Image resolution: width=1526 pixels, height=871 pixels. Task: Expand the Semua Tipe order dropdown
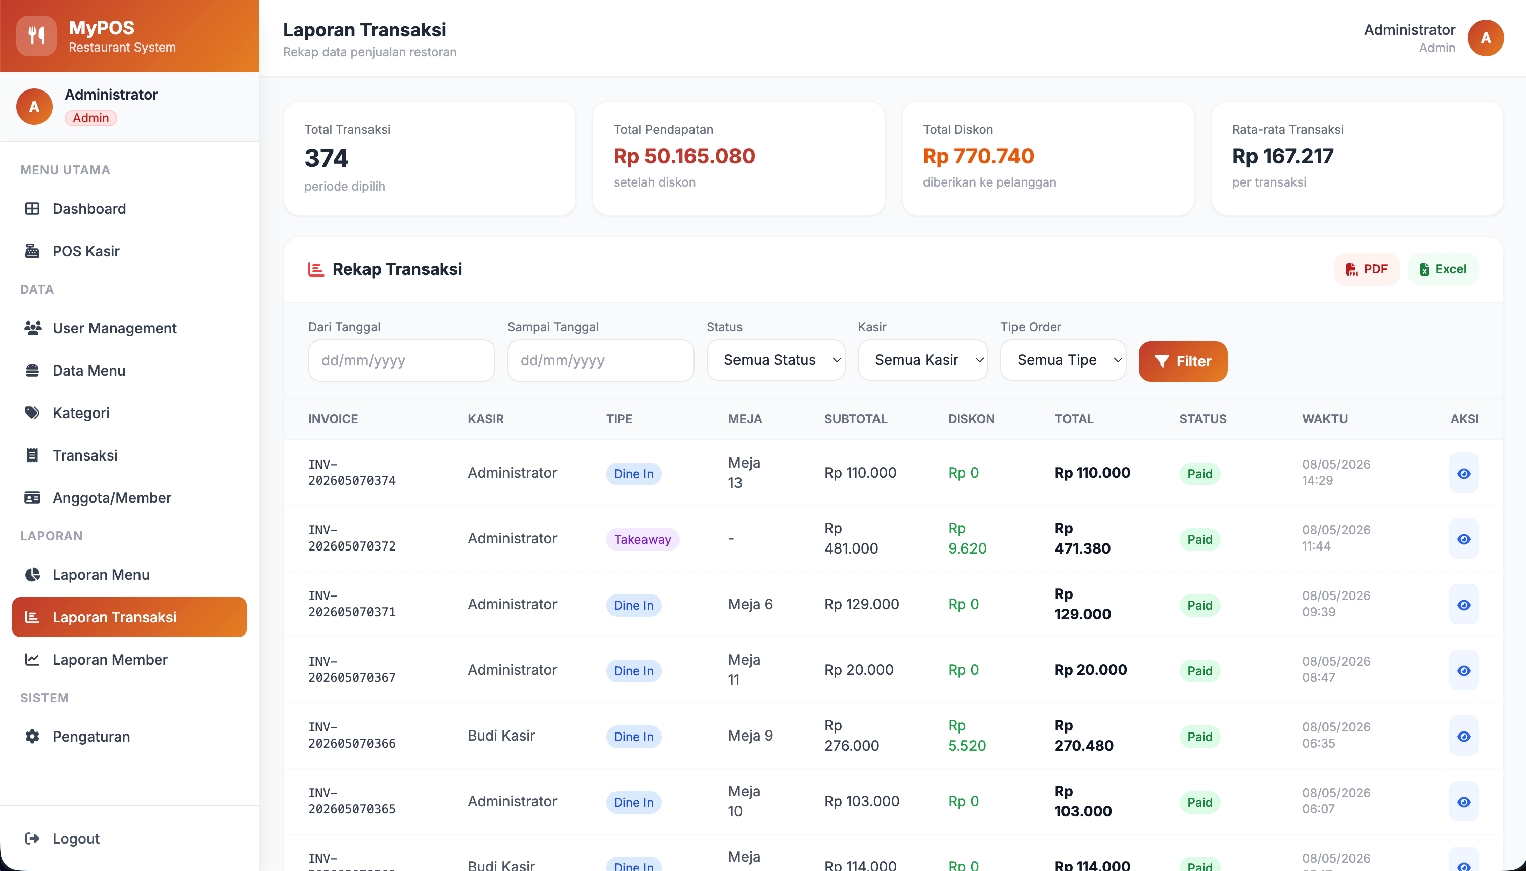[x=1063, y=360]
